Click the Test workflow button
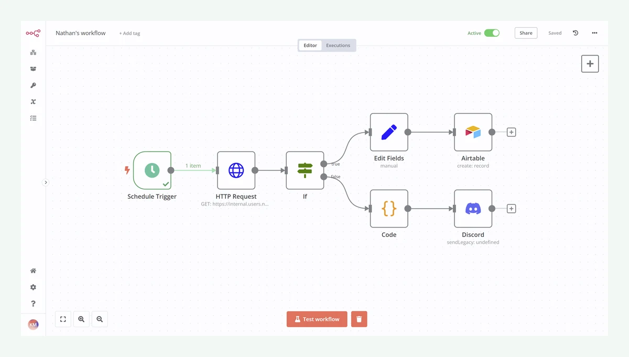Image resolution: width=629 pixels, height=357 pixels. (x=317, y=319)
